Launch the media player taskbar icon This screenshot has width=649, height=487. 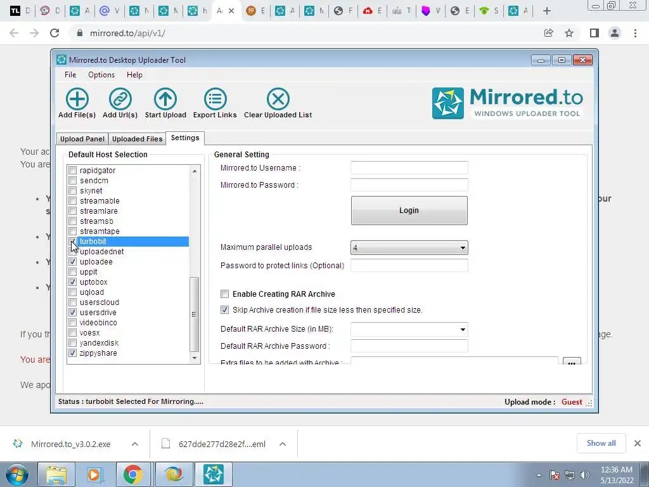(94, 474)
